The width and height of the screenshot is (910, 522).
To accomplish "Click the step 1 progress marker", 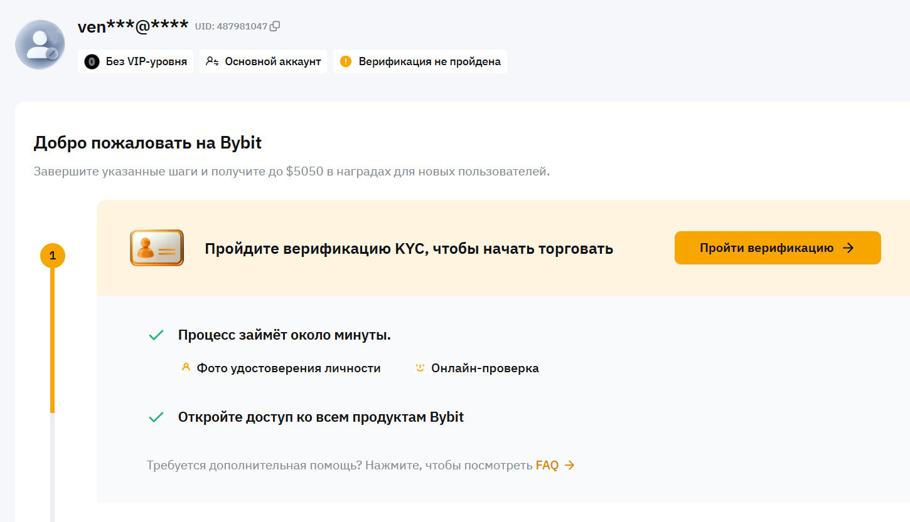I will pyautogui.click(x=53, y=256).
